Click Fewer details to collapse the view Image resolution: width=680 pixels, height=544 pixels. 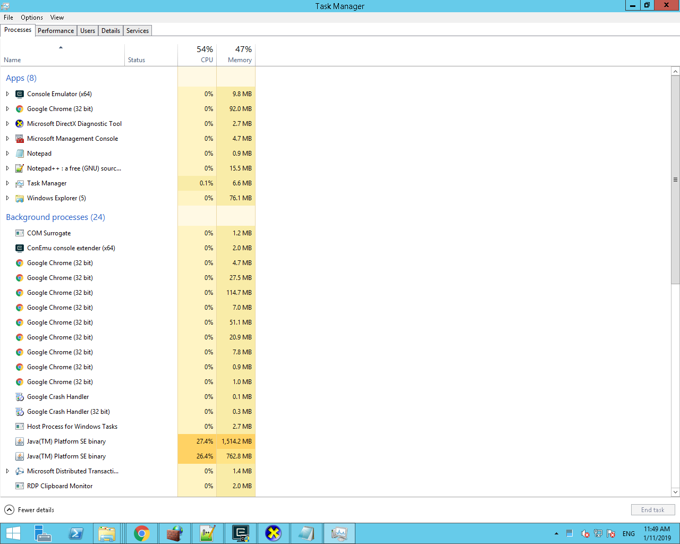[29, 510]
